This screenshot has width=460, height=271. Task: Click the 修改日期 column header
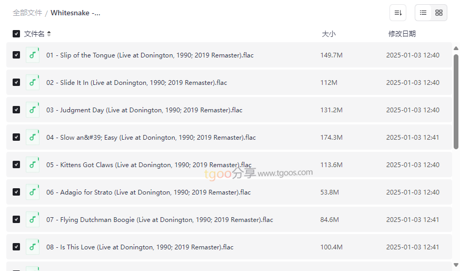(402, 34)
